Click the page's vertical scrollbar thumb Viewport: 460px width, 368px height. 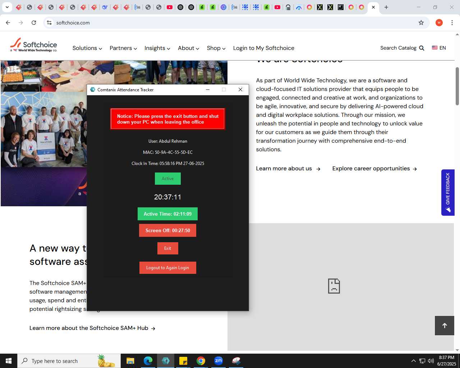[457, 86]
